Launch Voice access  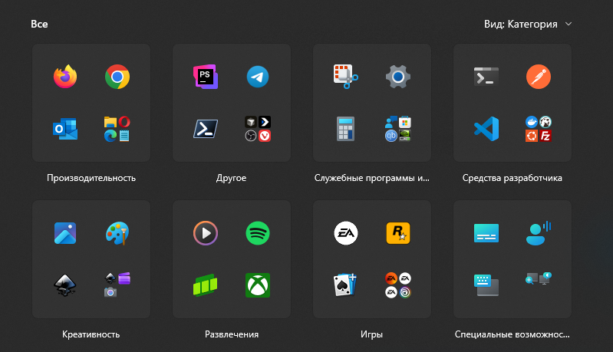(539, 233)
